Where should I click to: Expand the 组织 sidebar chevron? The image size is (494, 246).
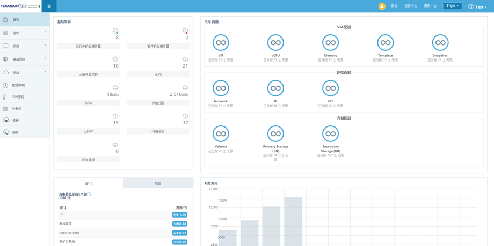click(x=45, y=32)
